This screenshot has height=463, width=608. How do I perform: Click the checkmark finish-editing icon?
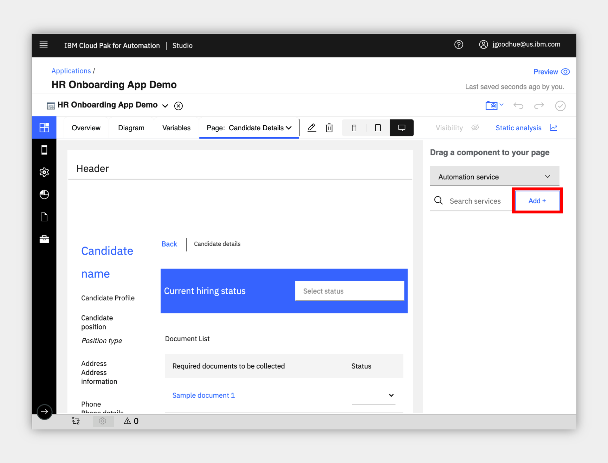(560, 106)
